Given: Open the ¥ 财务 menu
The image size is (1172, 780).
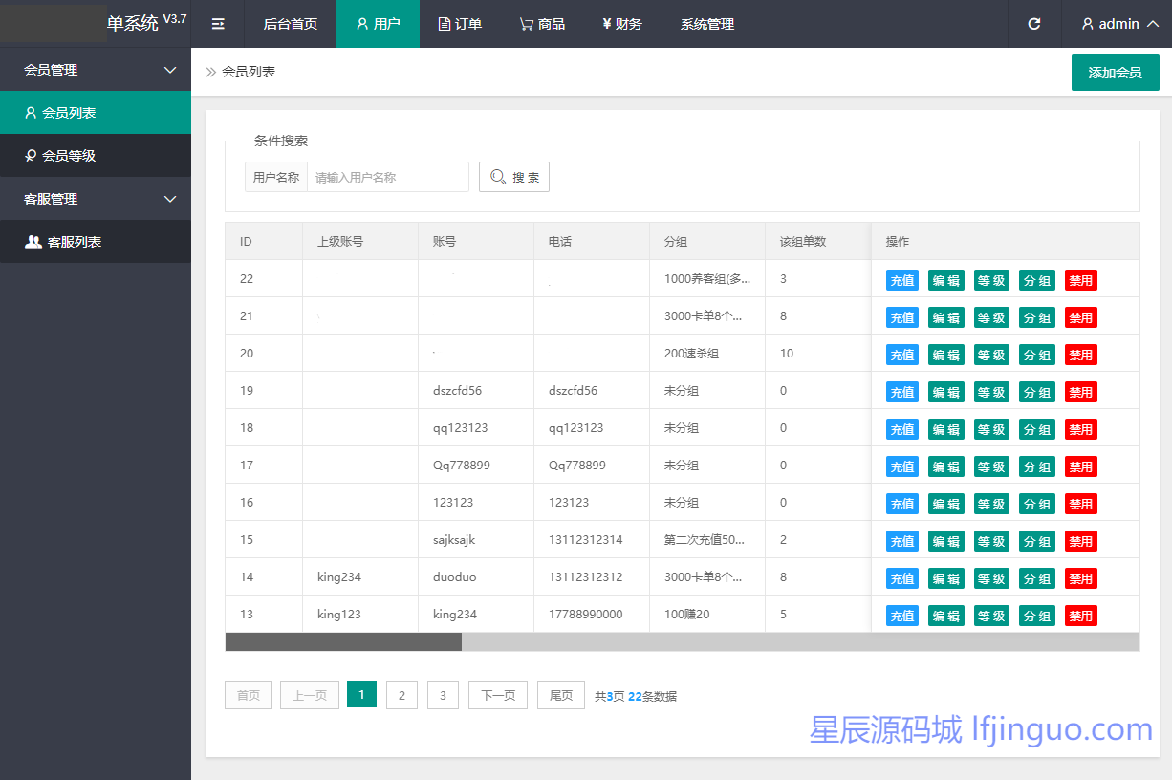Looking at the screenshot, I should tap(621, 24).
